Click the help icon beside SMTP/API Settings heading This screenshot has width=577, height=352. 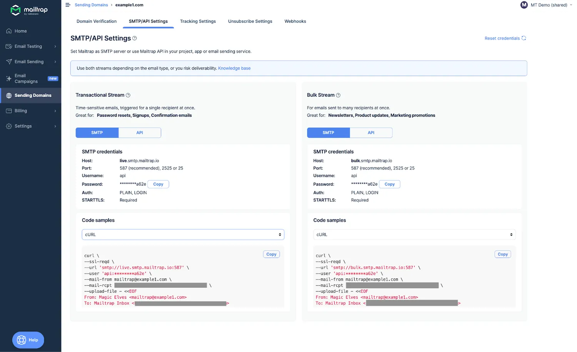[x=135, y=38]
